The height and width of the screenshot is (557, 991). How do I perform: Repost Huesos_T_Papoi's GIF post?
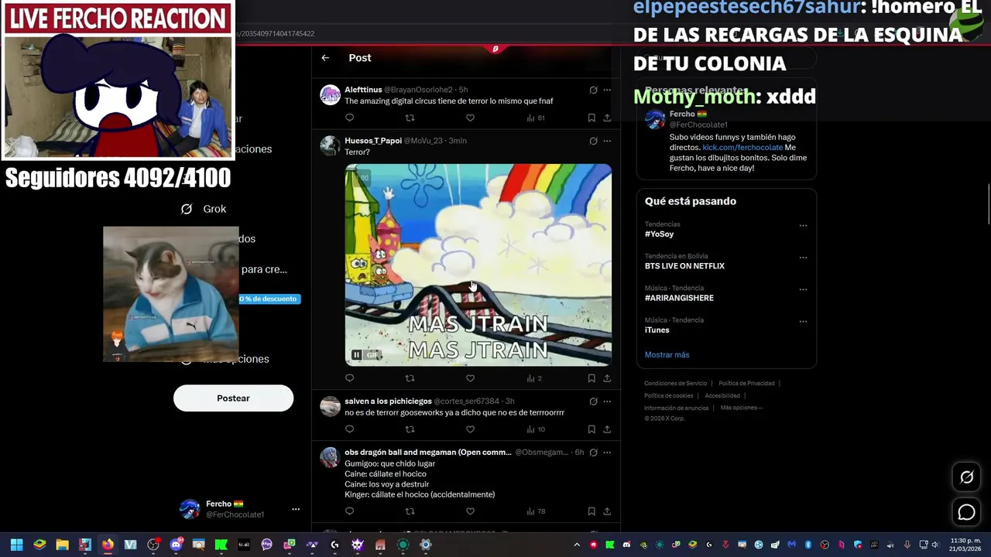410,378
